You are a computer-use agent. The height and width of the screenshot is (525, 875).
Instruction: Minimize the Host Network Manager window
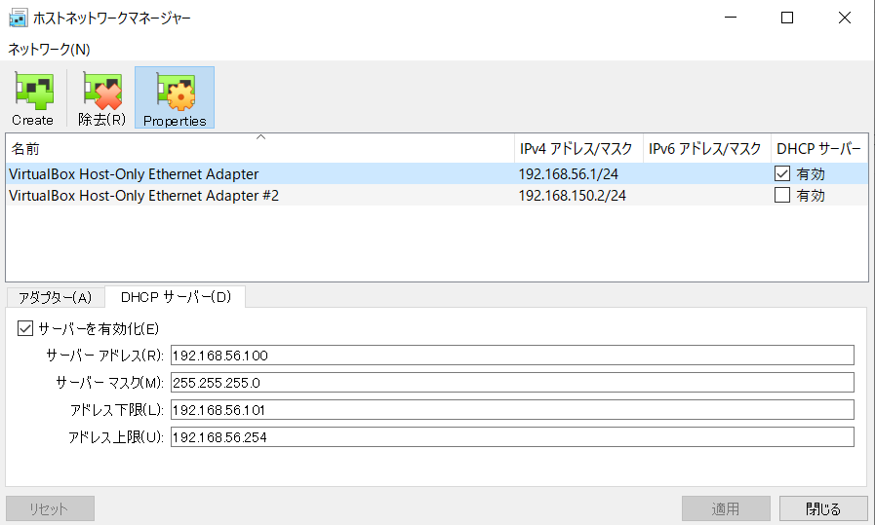coord(731,18)
